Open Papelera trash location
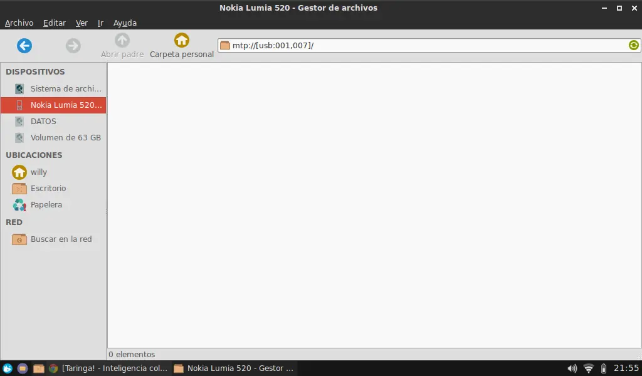The image size is (642, 376). pyautogui.click(x=53, y=204)
